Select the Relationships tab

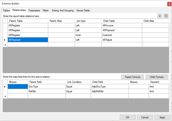pyautogui.click(x=19, y=10)
